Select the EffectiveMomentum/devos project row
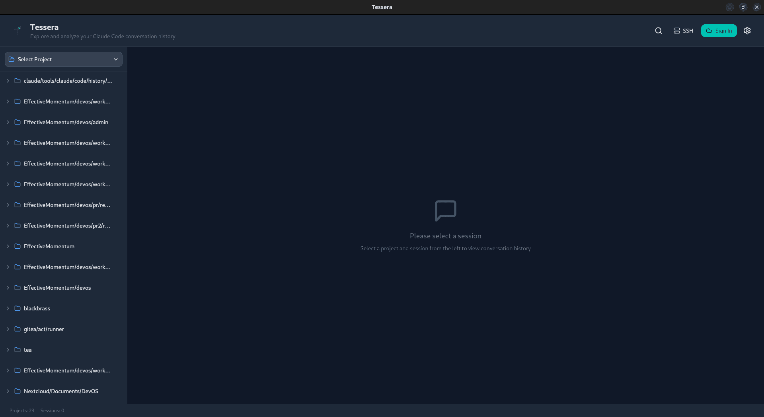Viewport: 764px width, 417px height. [64, 288]
